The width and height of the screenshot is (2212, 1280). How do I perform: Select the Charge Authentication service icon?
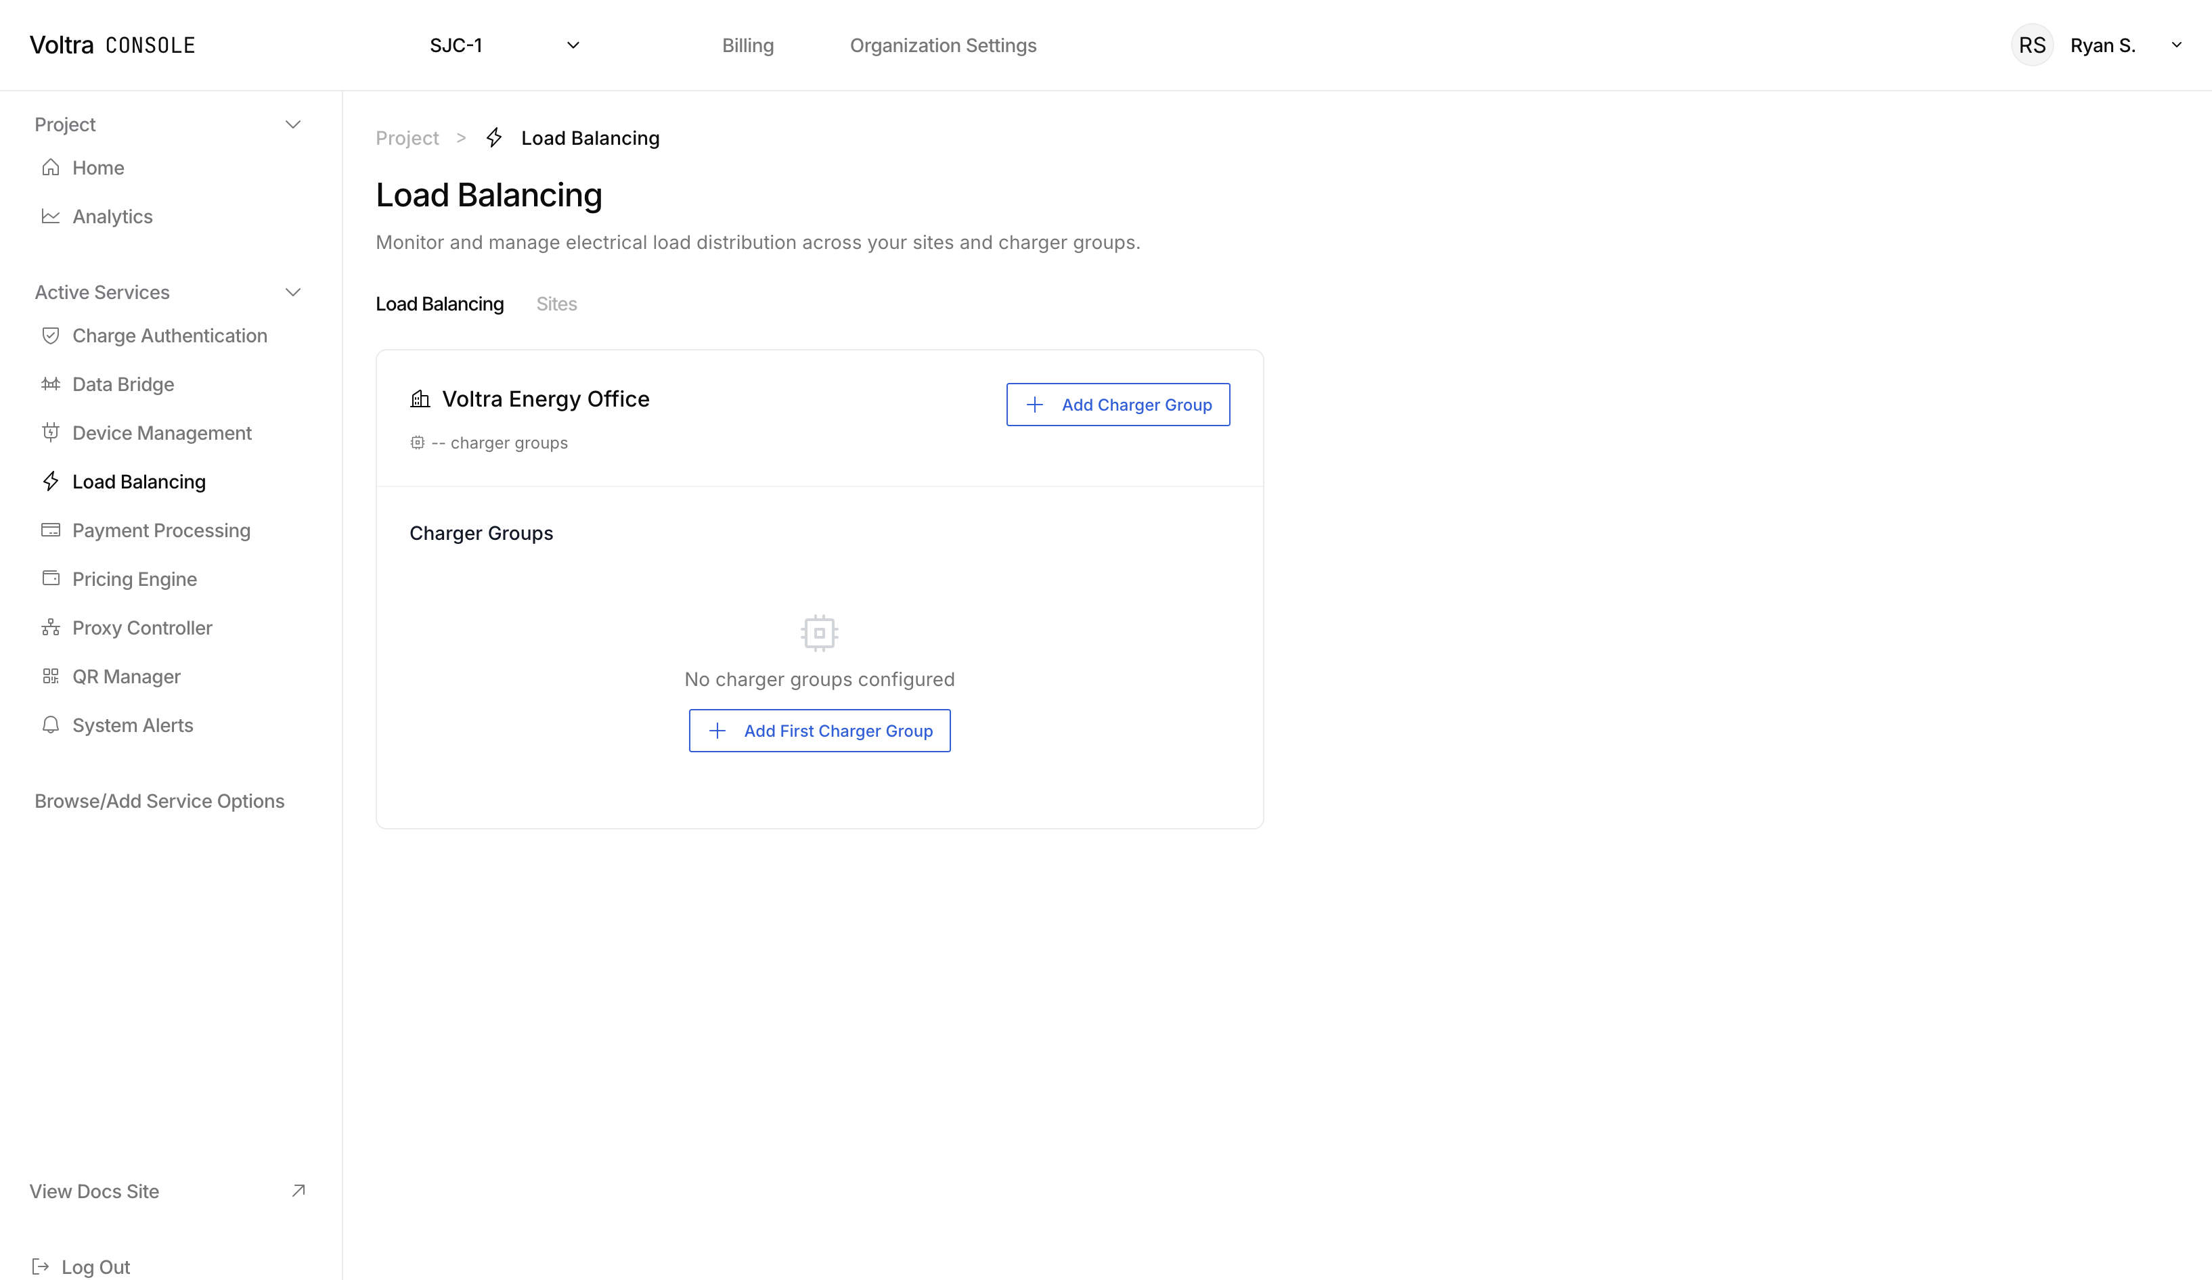coord(50,335)
